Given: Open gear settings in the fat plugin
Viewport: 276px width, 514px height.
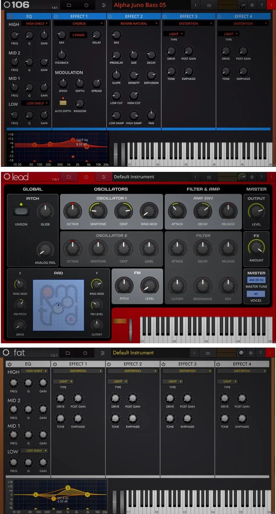Looking at the screenshot, I should (251, 353).
